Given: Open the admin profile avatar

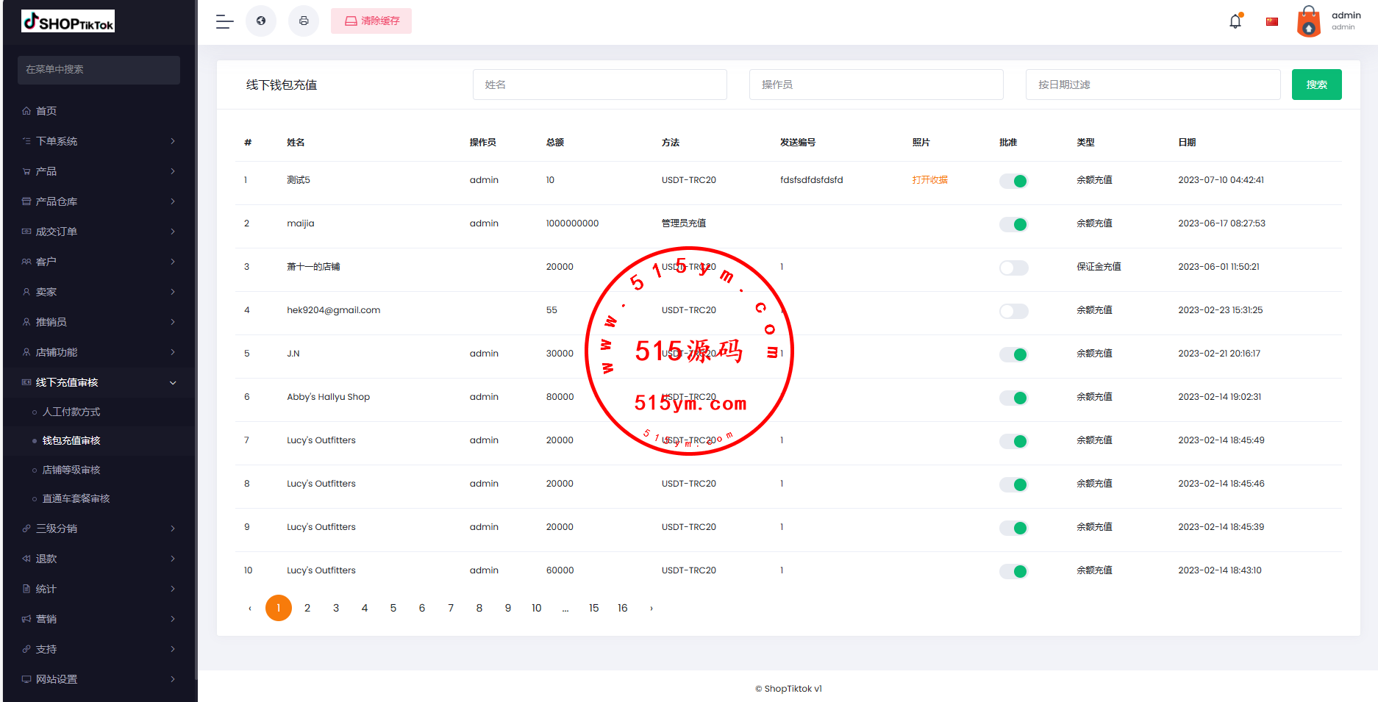Looking at the screenshot, I should 1308,21.
